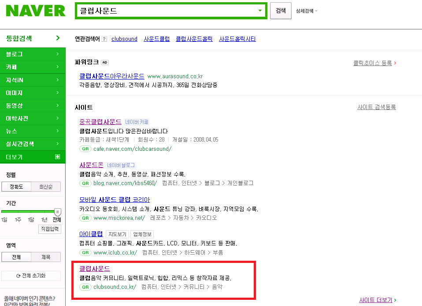The image size is (422, 306).
Task: Open the 상세검색 advanced search dropdown
Action: click(x=307, y=11)
